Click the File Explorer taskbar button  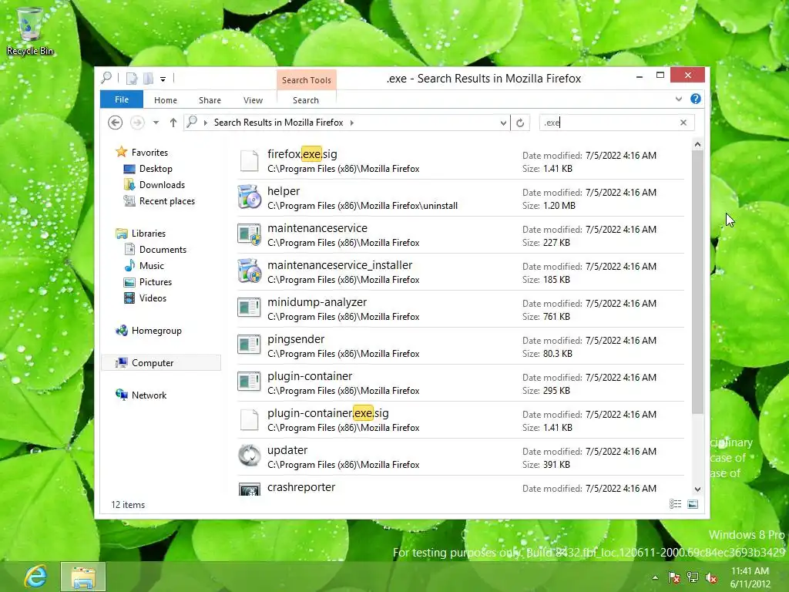(x=83, y=577)
